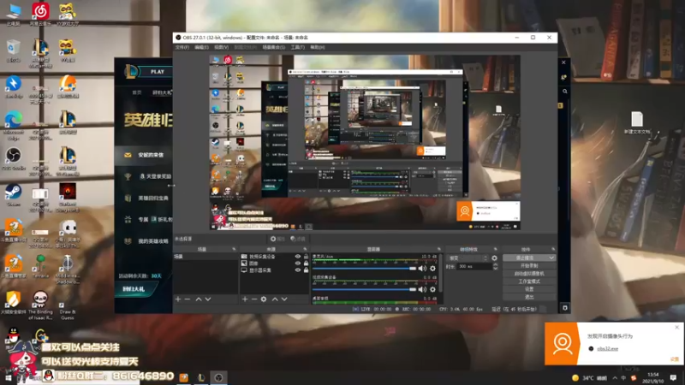
Task: Open Windows Start menu
Action: 8,377
